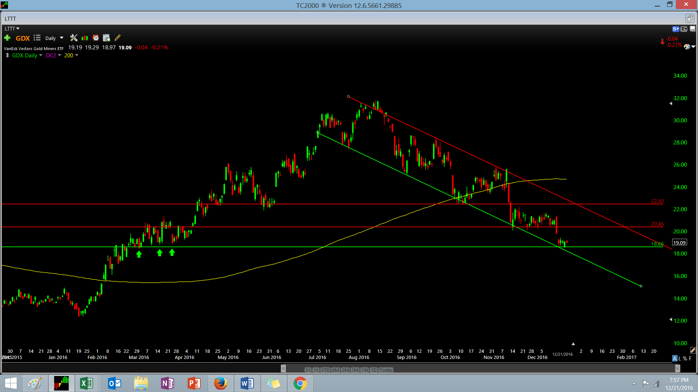Click the right time-range slider handle
The image size is (698, 392).
point(678,369)
